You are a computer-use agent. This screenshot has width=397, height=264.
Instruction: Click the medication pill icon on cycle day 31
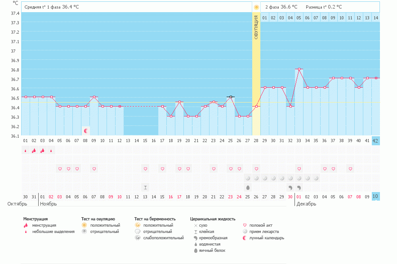(x=282, y=178)
